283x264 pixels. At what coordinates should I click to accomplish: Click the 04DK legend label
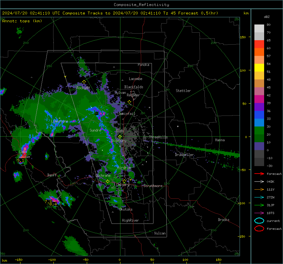[x=270, y=182]
